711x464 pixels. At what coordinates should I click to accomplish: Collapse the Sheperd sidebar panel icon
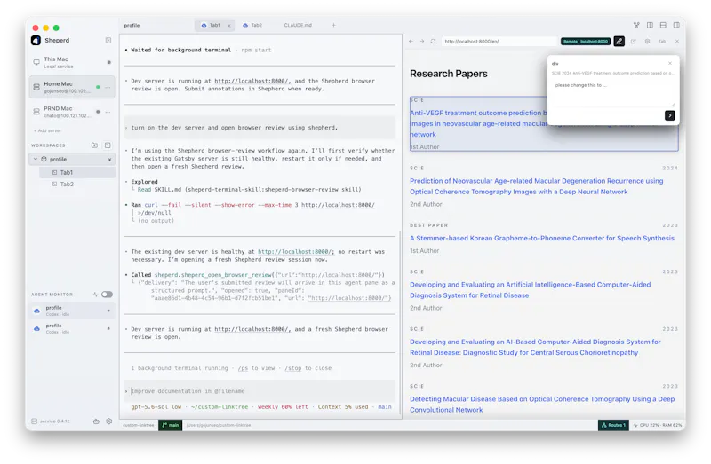108,40
